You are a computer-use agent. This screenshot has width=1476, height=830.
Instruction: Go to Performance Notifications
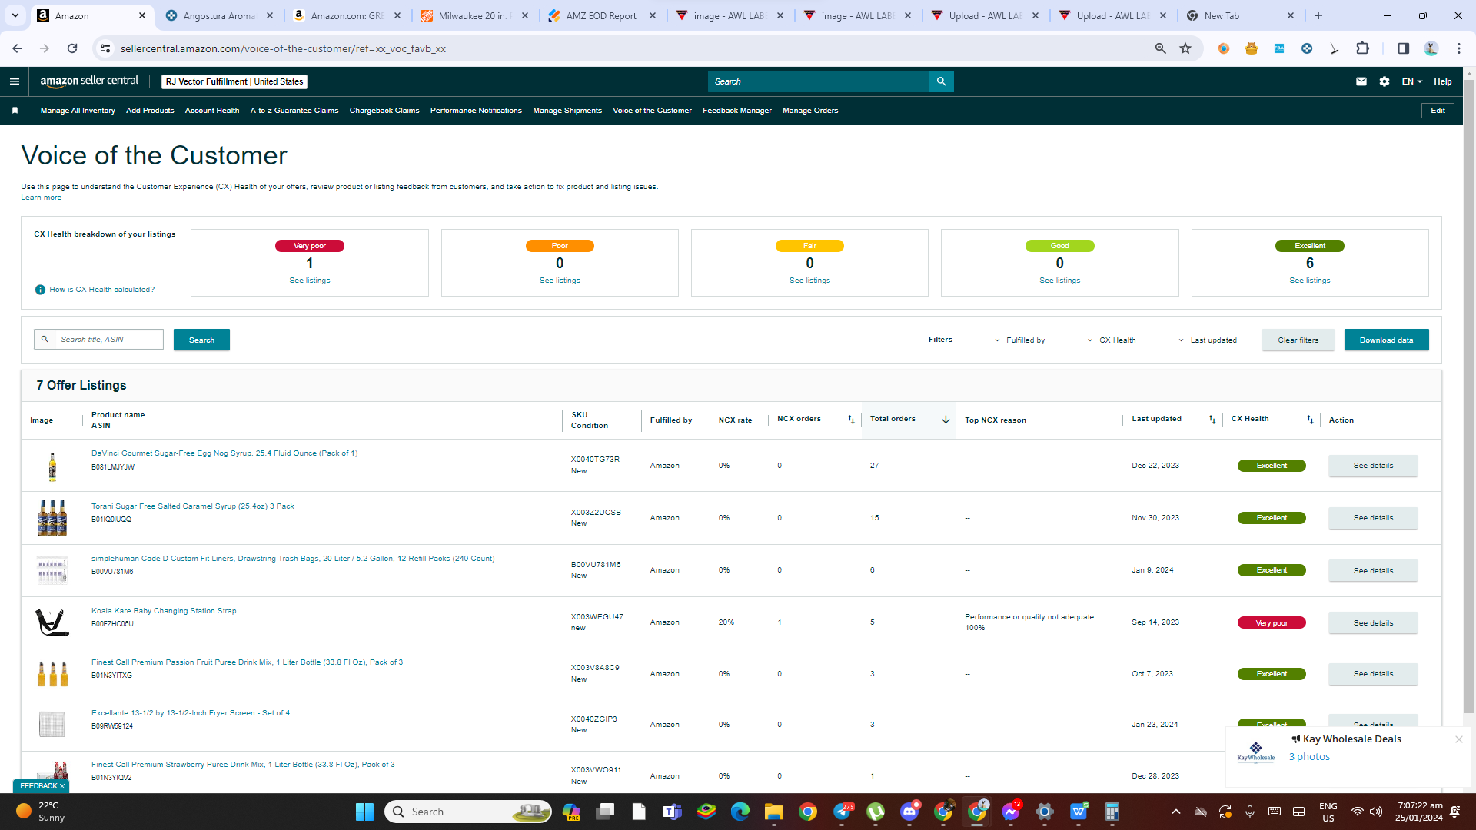click(476, 111)
